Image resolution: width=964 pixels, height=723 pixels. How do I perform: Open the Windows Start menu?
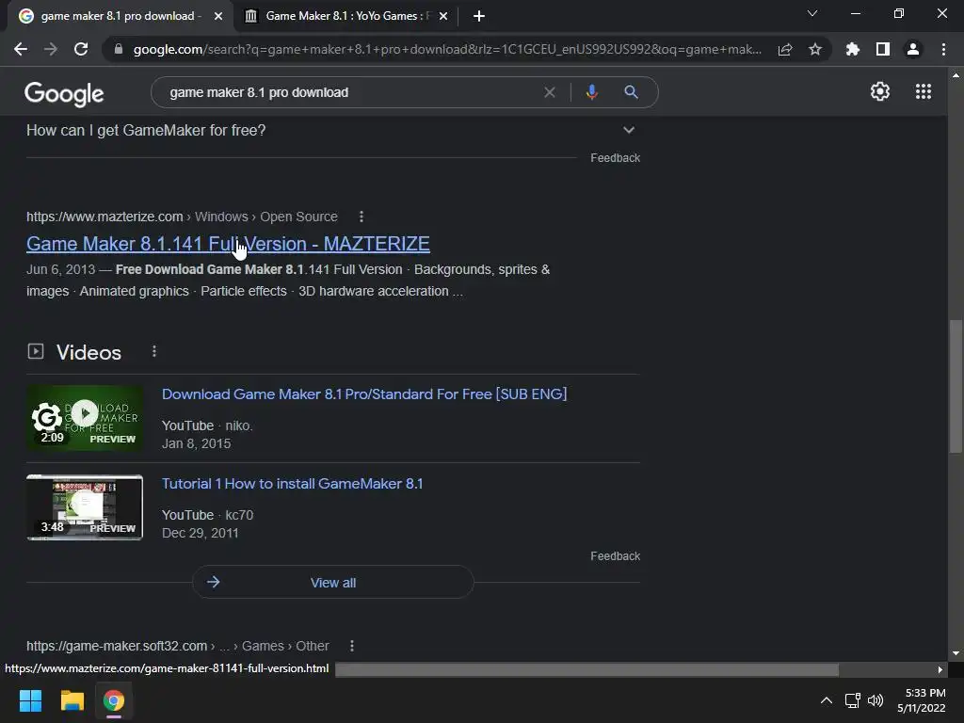30,700
